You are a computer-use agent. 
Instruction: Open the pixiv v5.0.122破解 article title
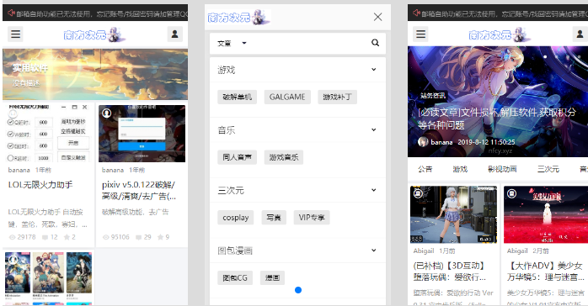pos(139,190)
